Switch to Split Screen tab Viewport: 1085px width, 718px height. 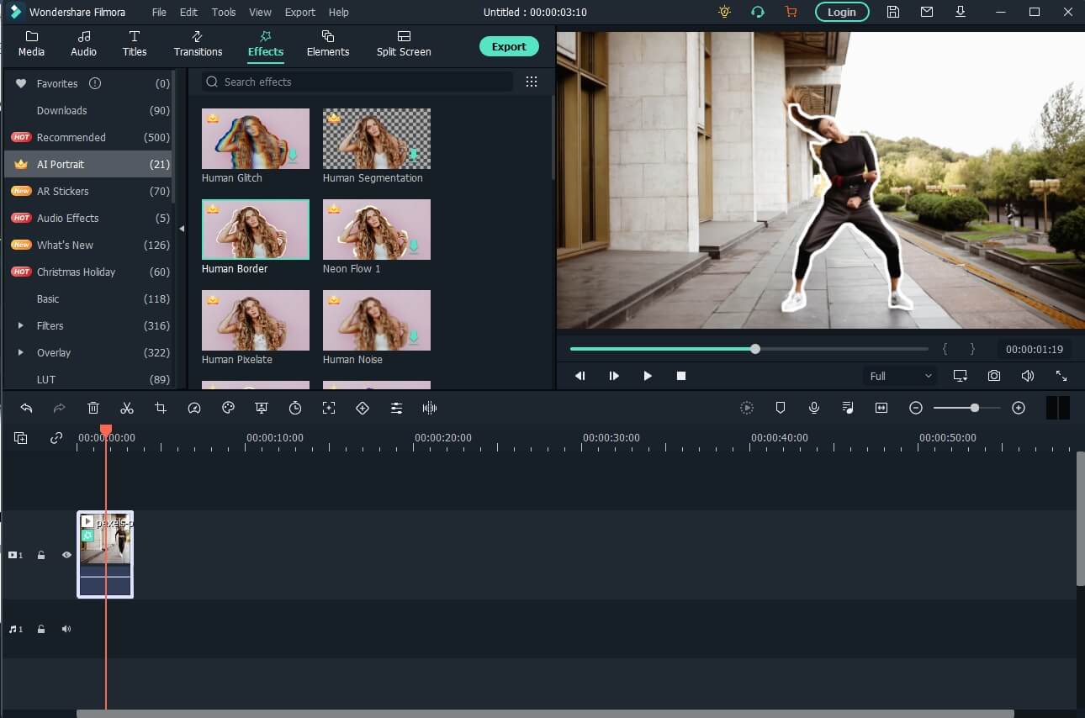click(x=404, y=44)
